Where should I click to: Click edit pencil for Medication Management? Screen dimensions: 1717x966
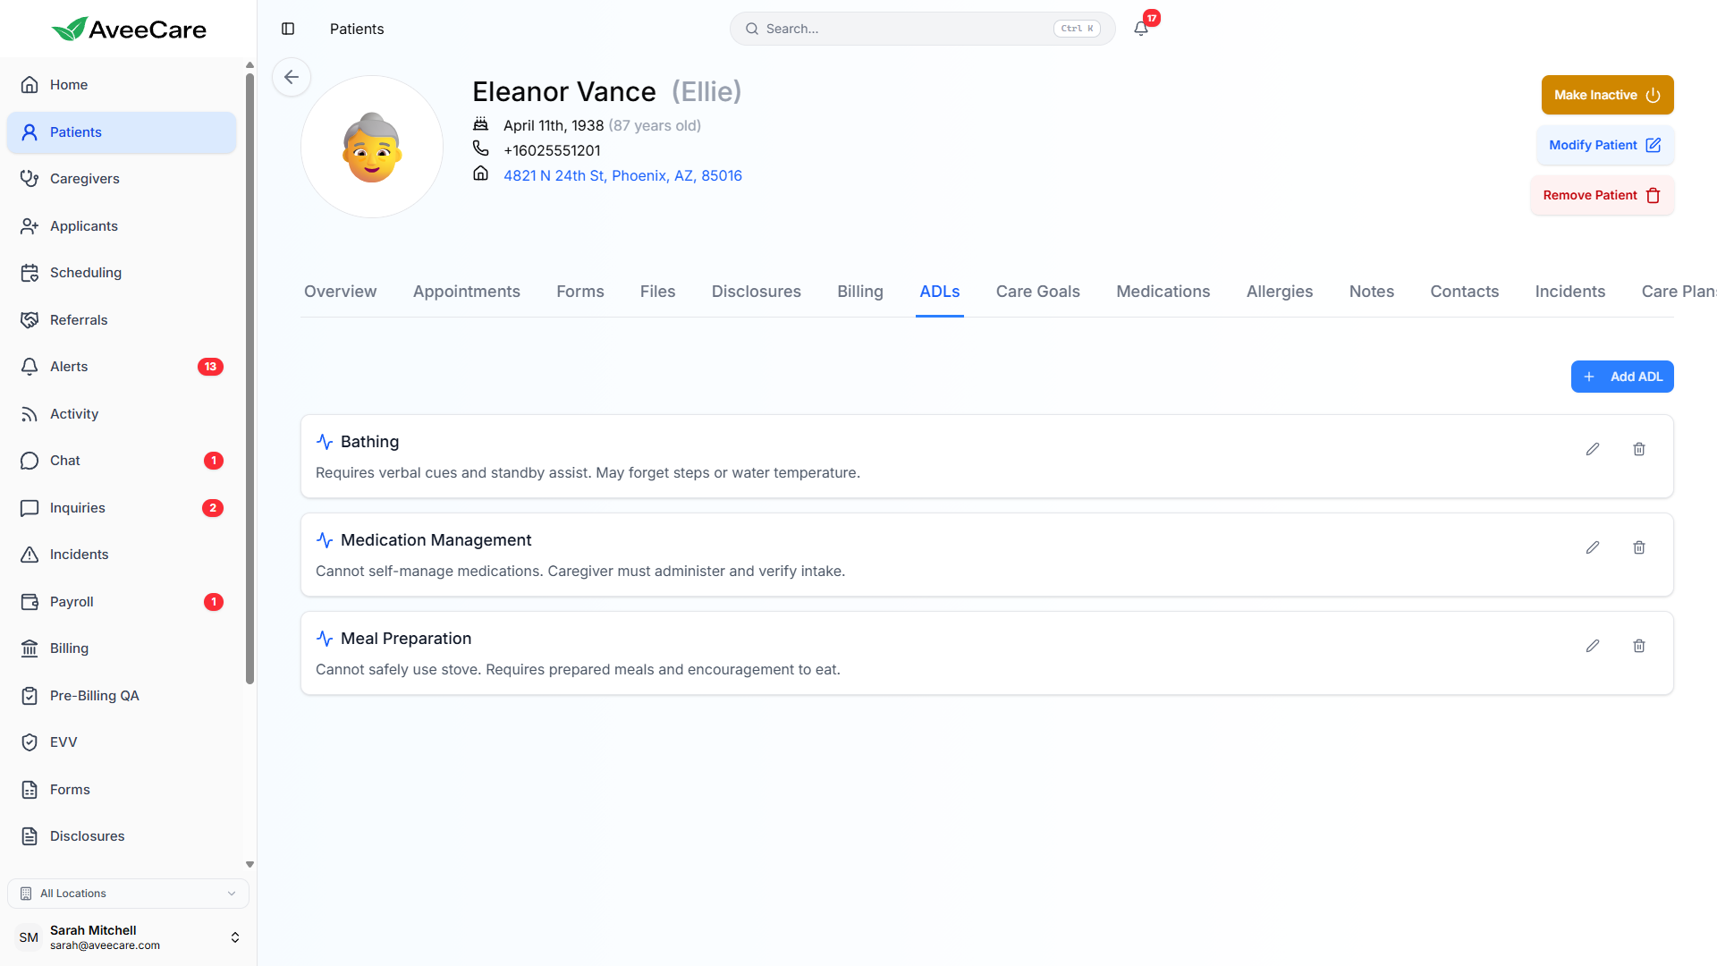coord(1593,547)
